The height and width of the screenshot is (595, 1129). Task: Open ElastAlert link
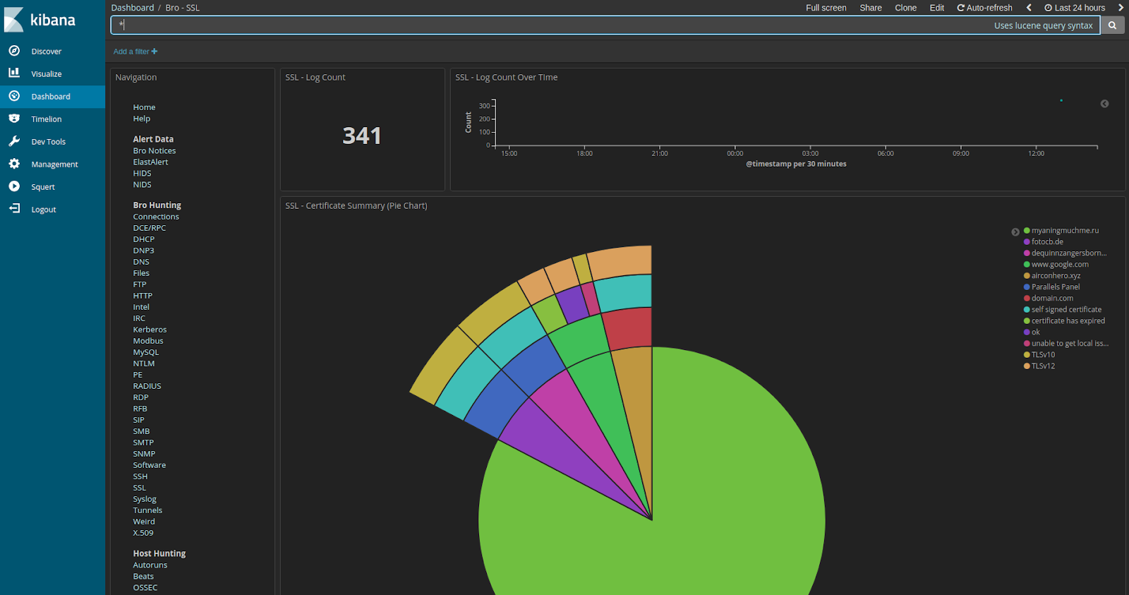tap(150, 162)
